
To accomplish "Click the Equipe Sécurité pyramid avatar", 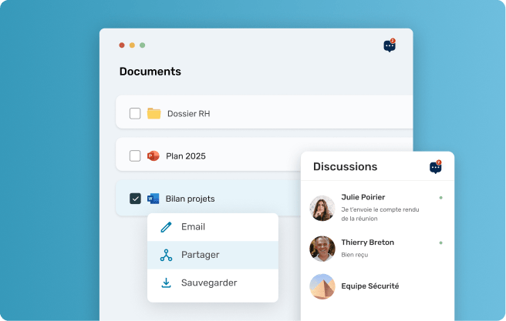I will 322,286.
